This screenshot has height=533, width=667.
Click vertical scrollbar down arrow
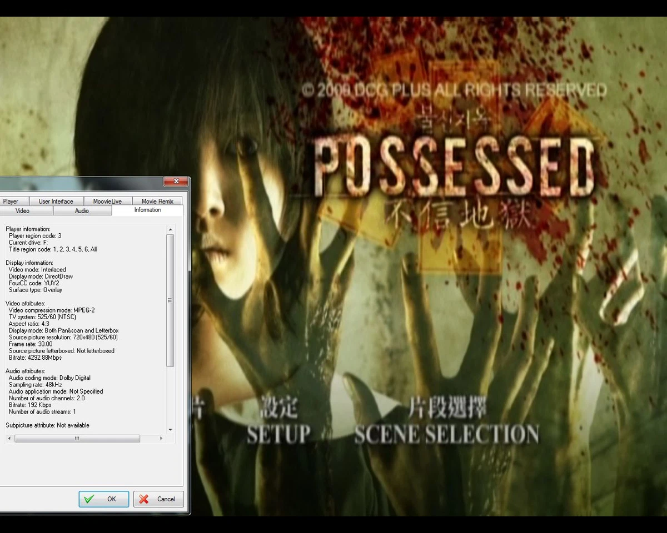point(171,430)
